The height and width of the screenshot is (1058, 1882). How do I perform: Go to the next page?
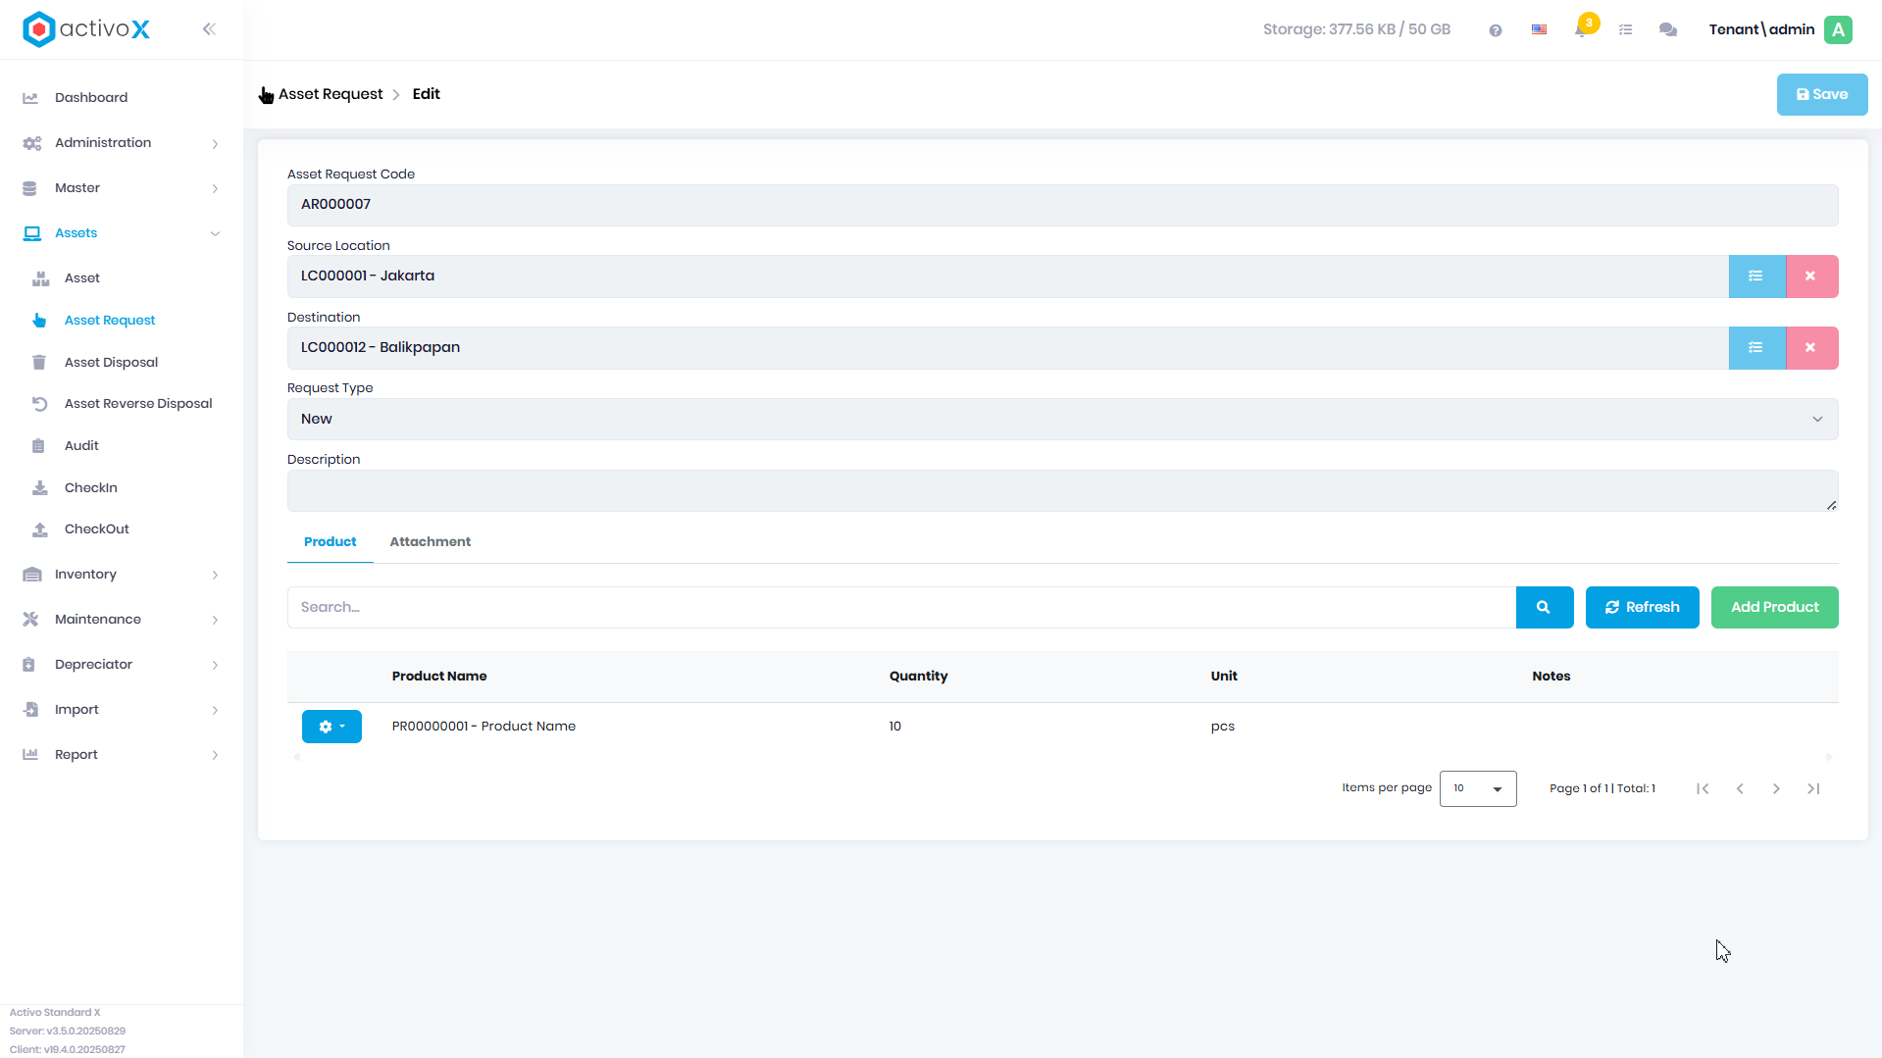click(1777, 789)
